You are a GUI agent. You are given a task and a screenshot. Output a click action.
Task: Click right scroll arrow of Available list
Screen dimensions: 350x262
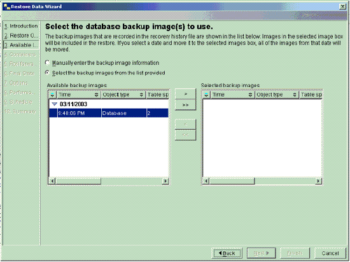[165, 181]
